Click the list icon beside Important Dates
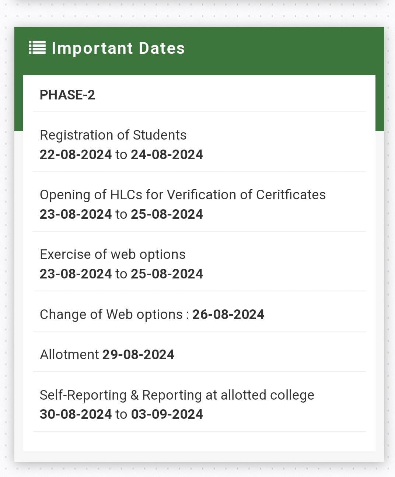This screenshot has height=477, width=395. coord(37,48)
